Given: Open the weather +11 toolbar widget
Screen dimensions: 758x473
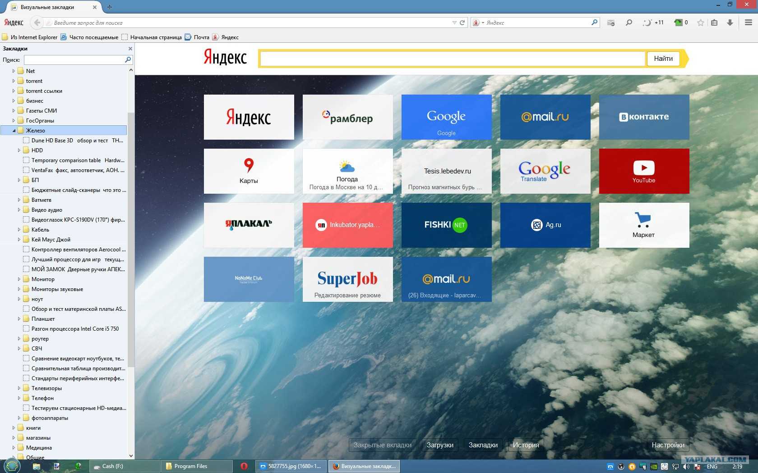Looking at the screenshot, I should point(653,23).
